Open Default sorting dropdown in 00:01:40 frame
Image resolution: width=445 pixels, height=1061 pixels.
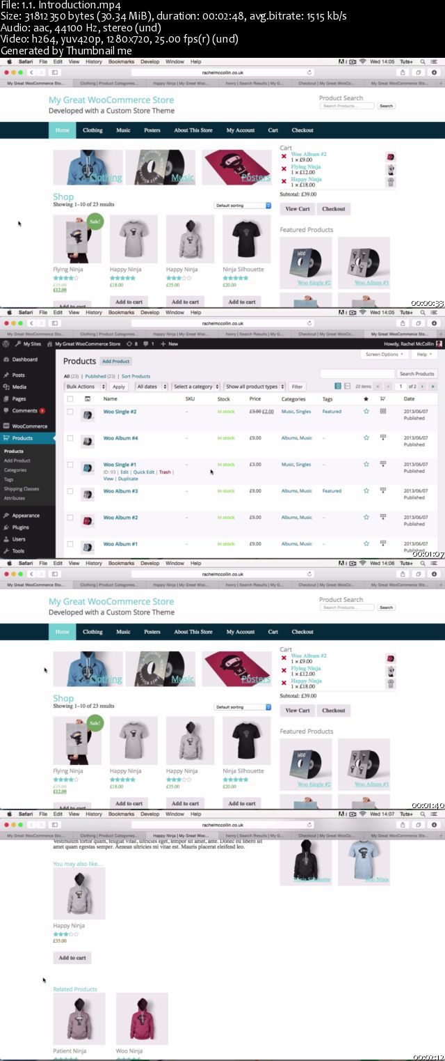pos(243,707)
